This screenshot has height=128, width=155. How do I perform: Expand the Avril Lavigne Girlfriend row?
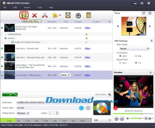(x=2, y=75)
